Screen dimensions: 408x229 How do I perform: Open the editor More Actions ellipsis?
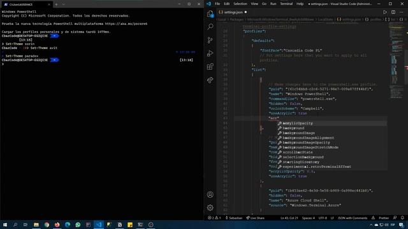pos(402,12)
